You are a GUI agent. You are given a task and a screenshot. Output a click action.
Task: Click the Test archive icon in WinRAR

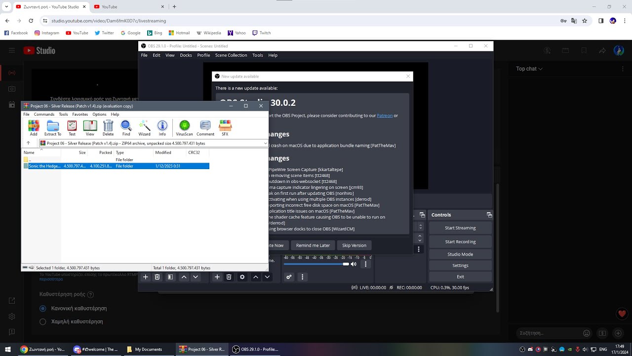(72, 128)
